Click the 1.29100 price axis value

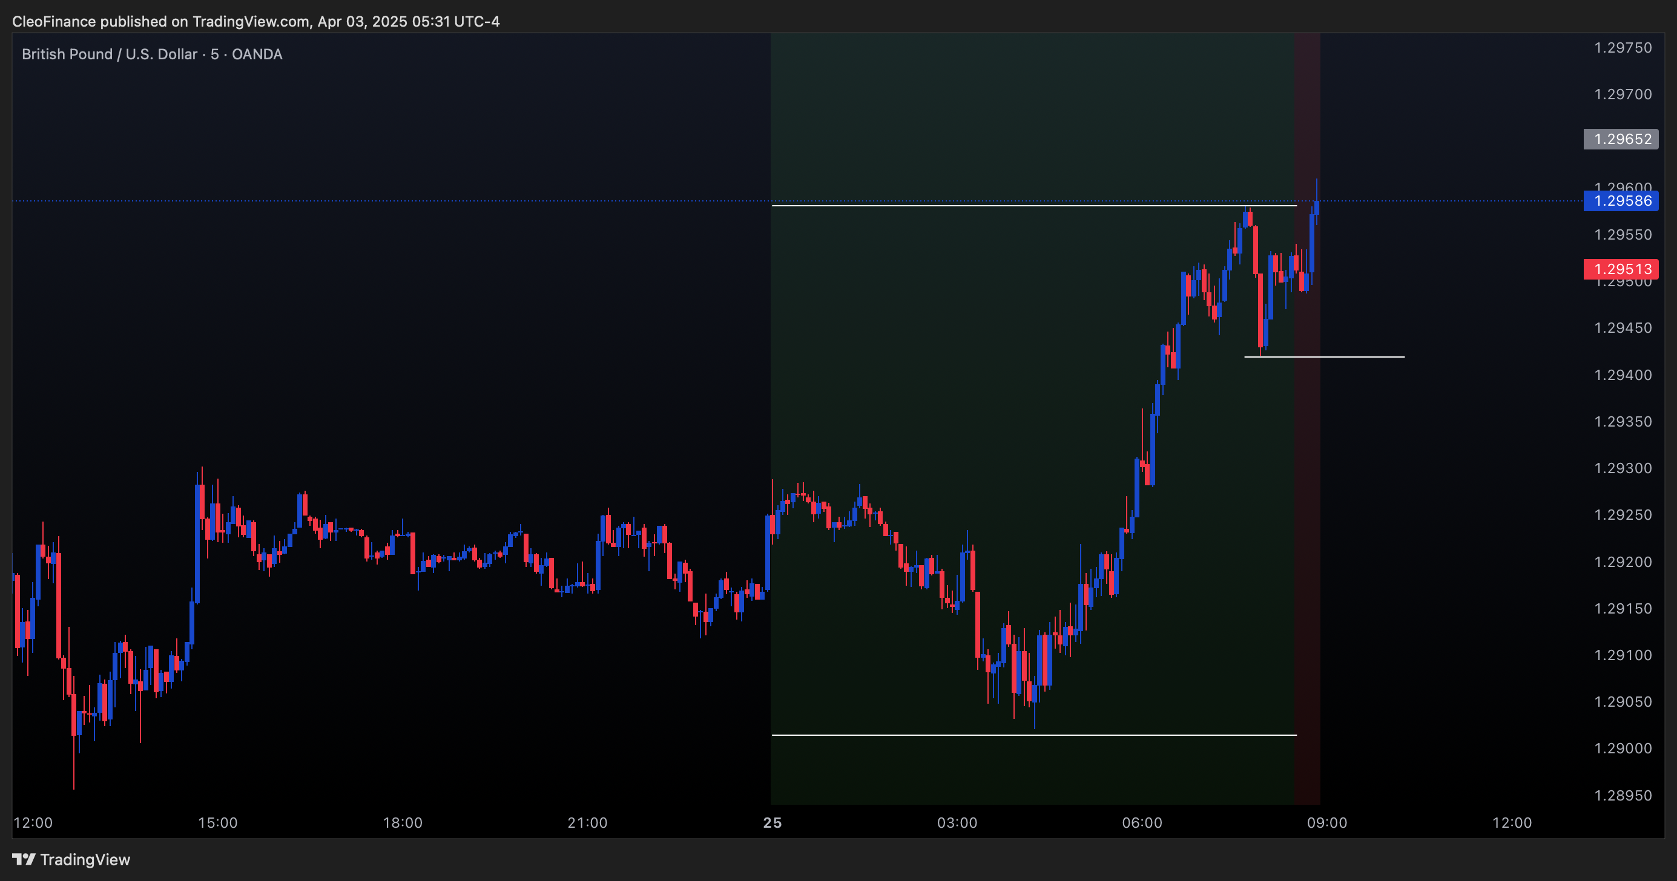pos(1623,655)
